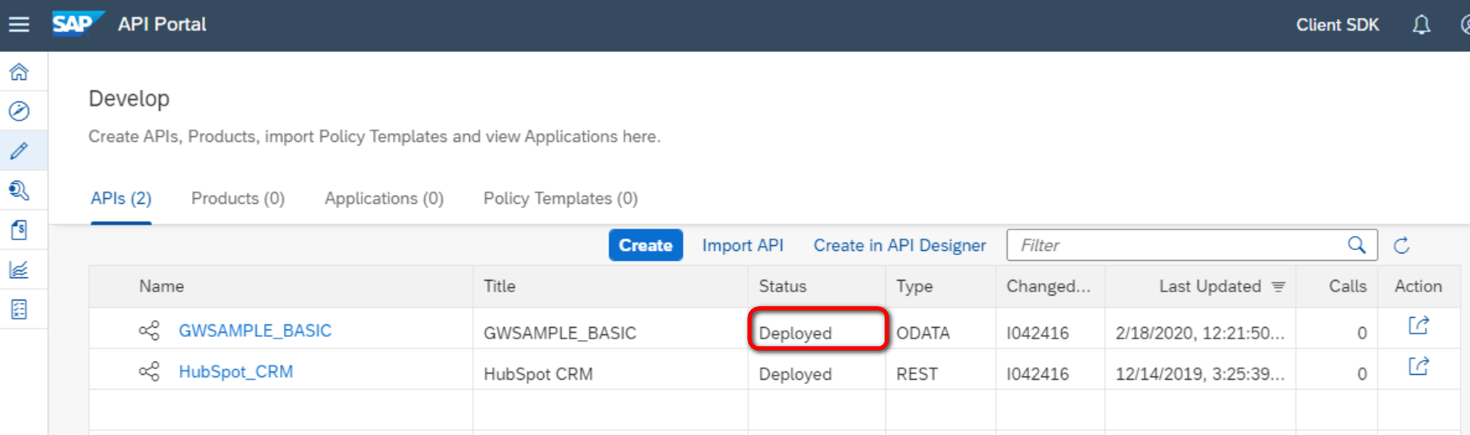This screenshot has height=435, width=1470.
Task: Refresh the API list
Action: (1401, 245)
